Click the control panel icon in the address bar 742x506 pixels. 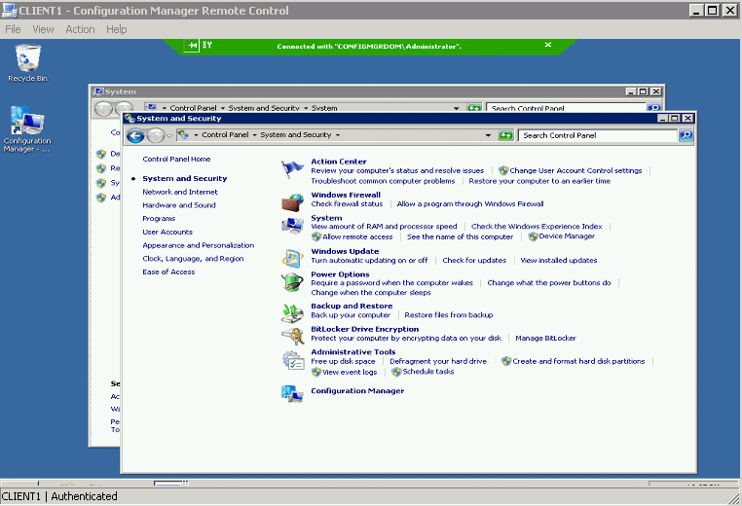184,135
